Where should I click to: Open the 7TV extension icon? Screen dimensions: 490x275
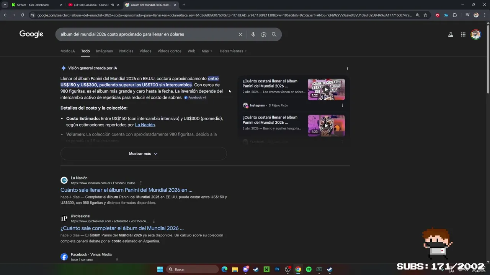pyautogui.click(x=446, y=15)
